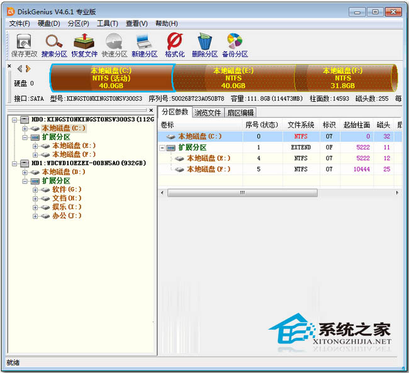Expand the 软件(G:) tree node

click(35, 190)
